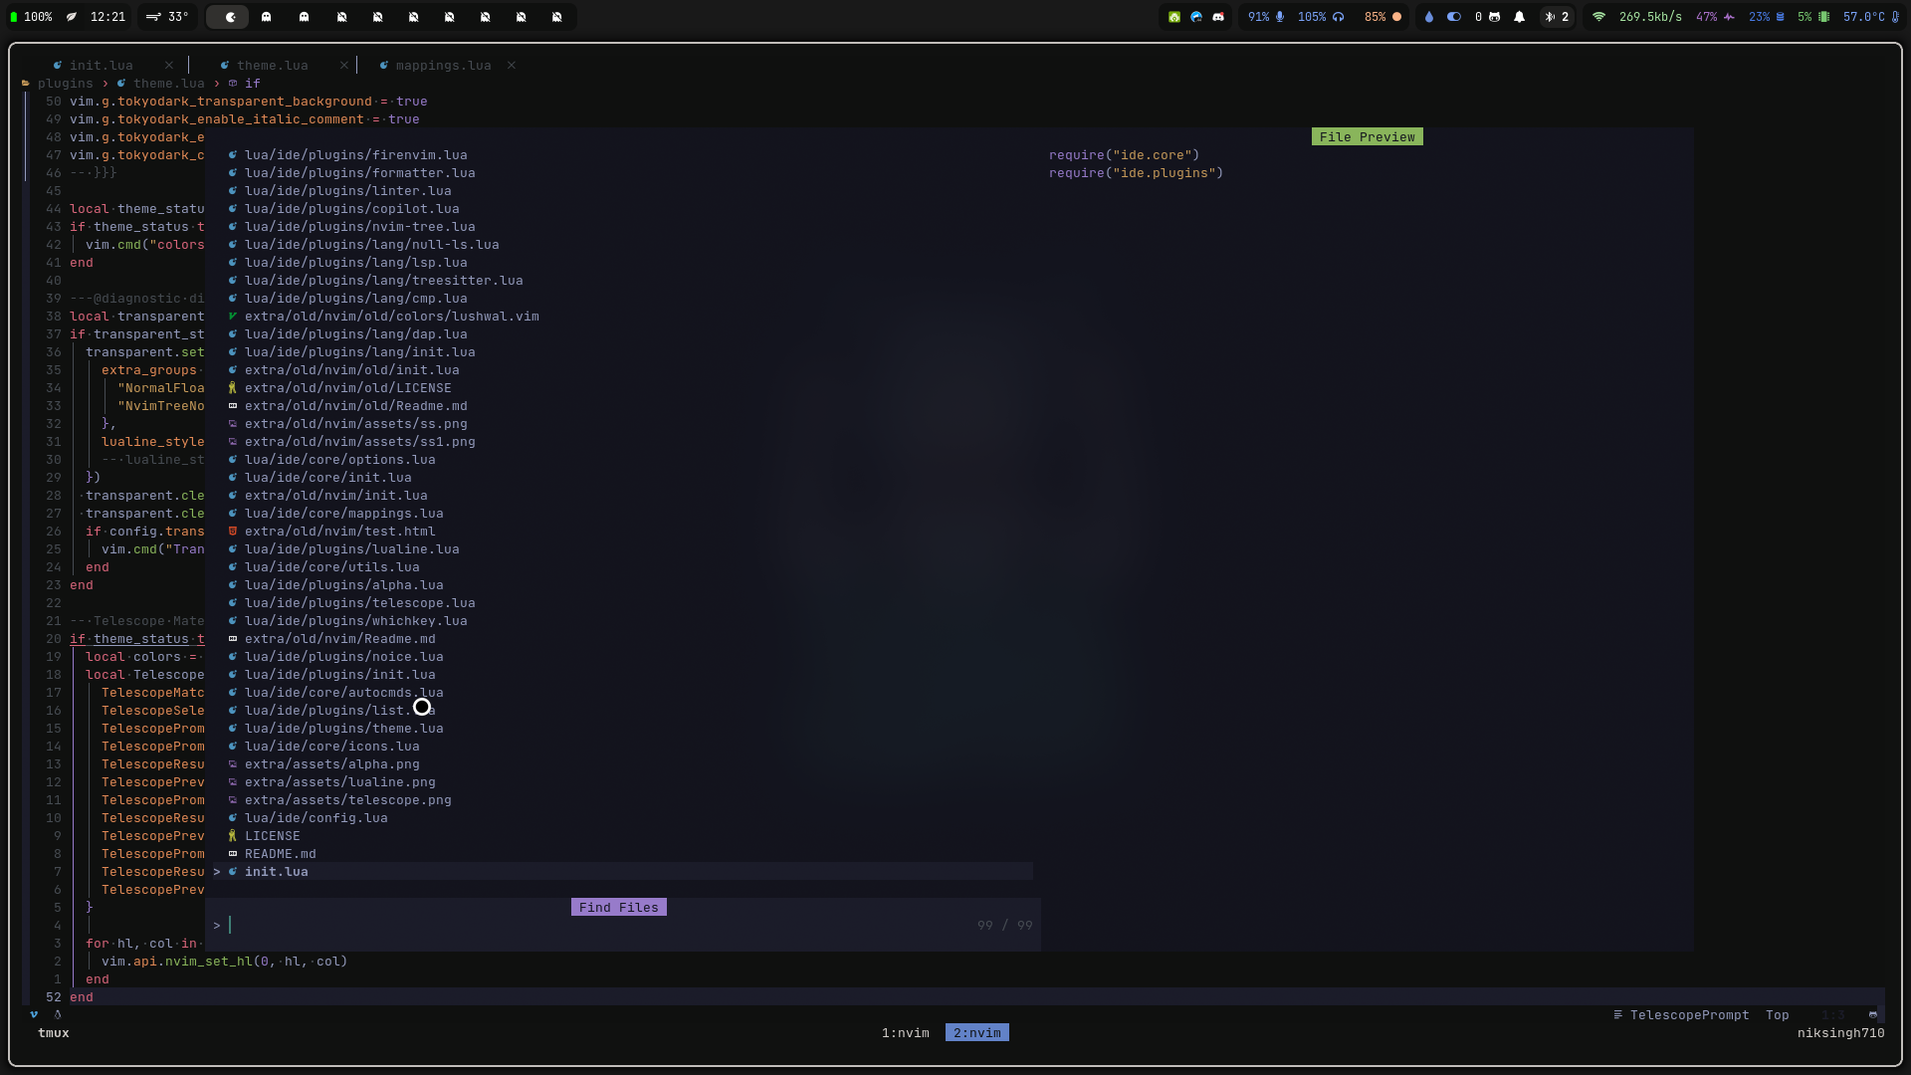The width and height of the screenshot is (1911, 1075).
Task: Switch to the second ghost workspace
Action: coord(304,17)
